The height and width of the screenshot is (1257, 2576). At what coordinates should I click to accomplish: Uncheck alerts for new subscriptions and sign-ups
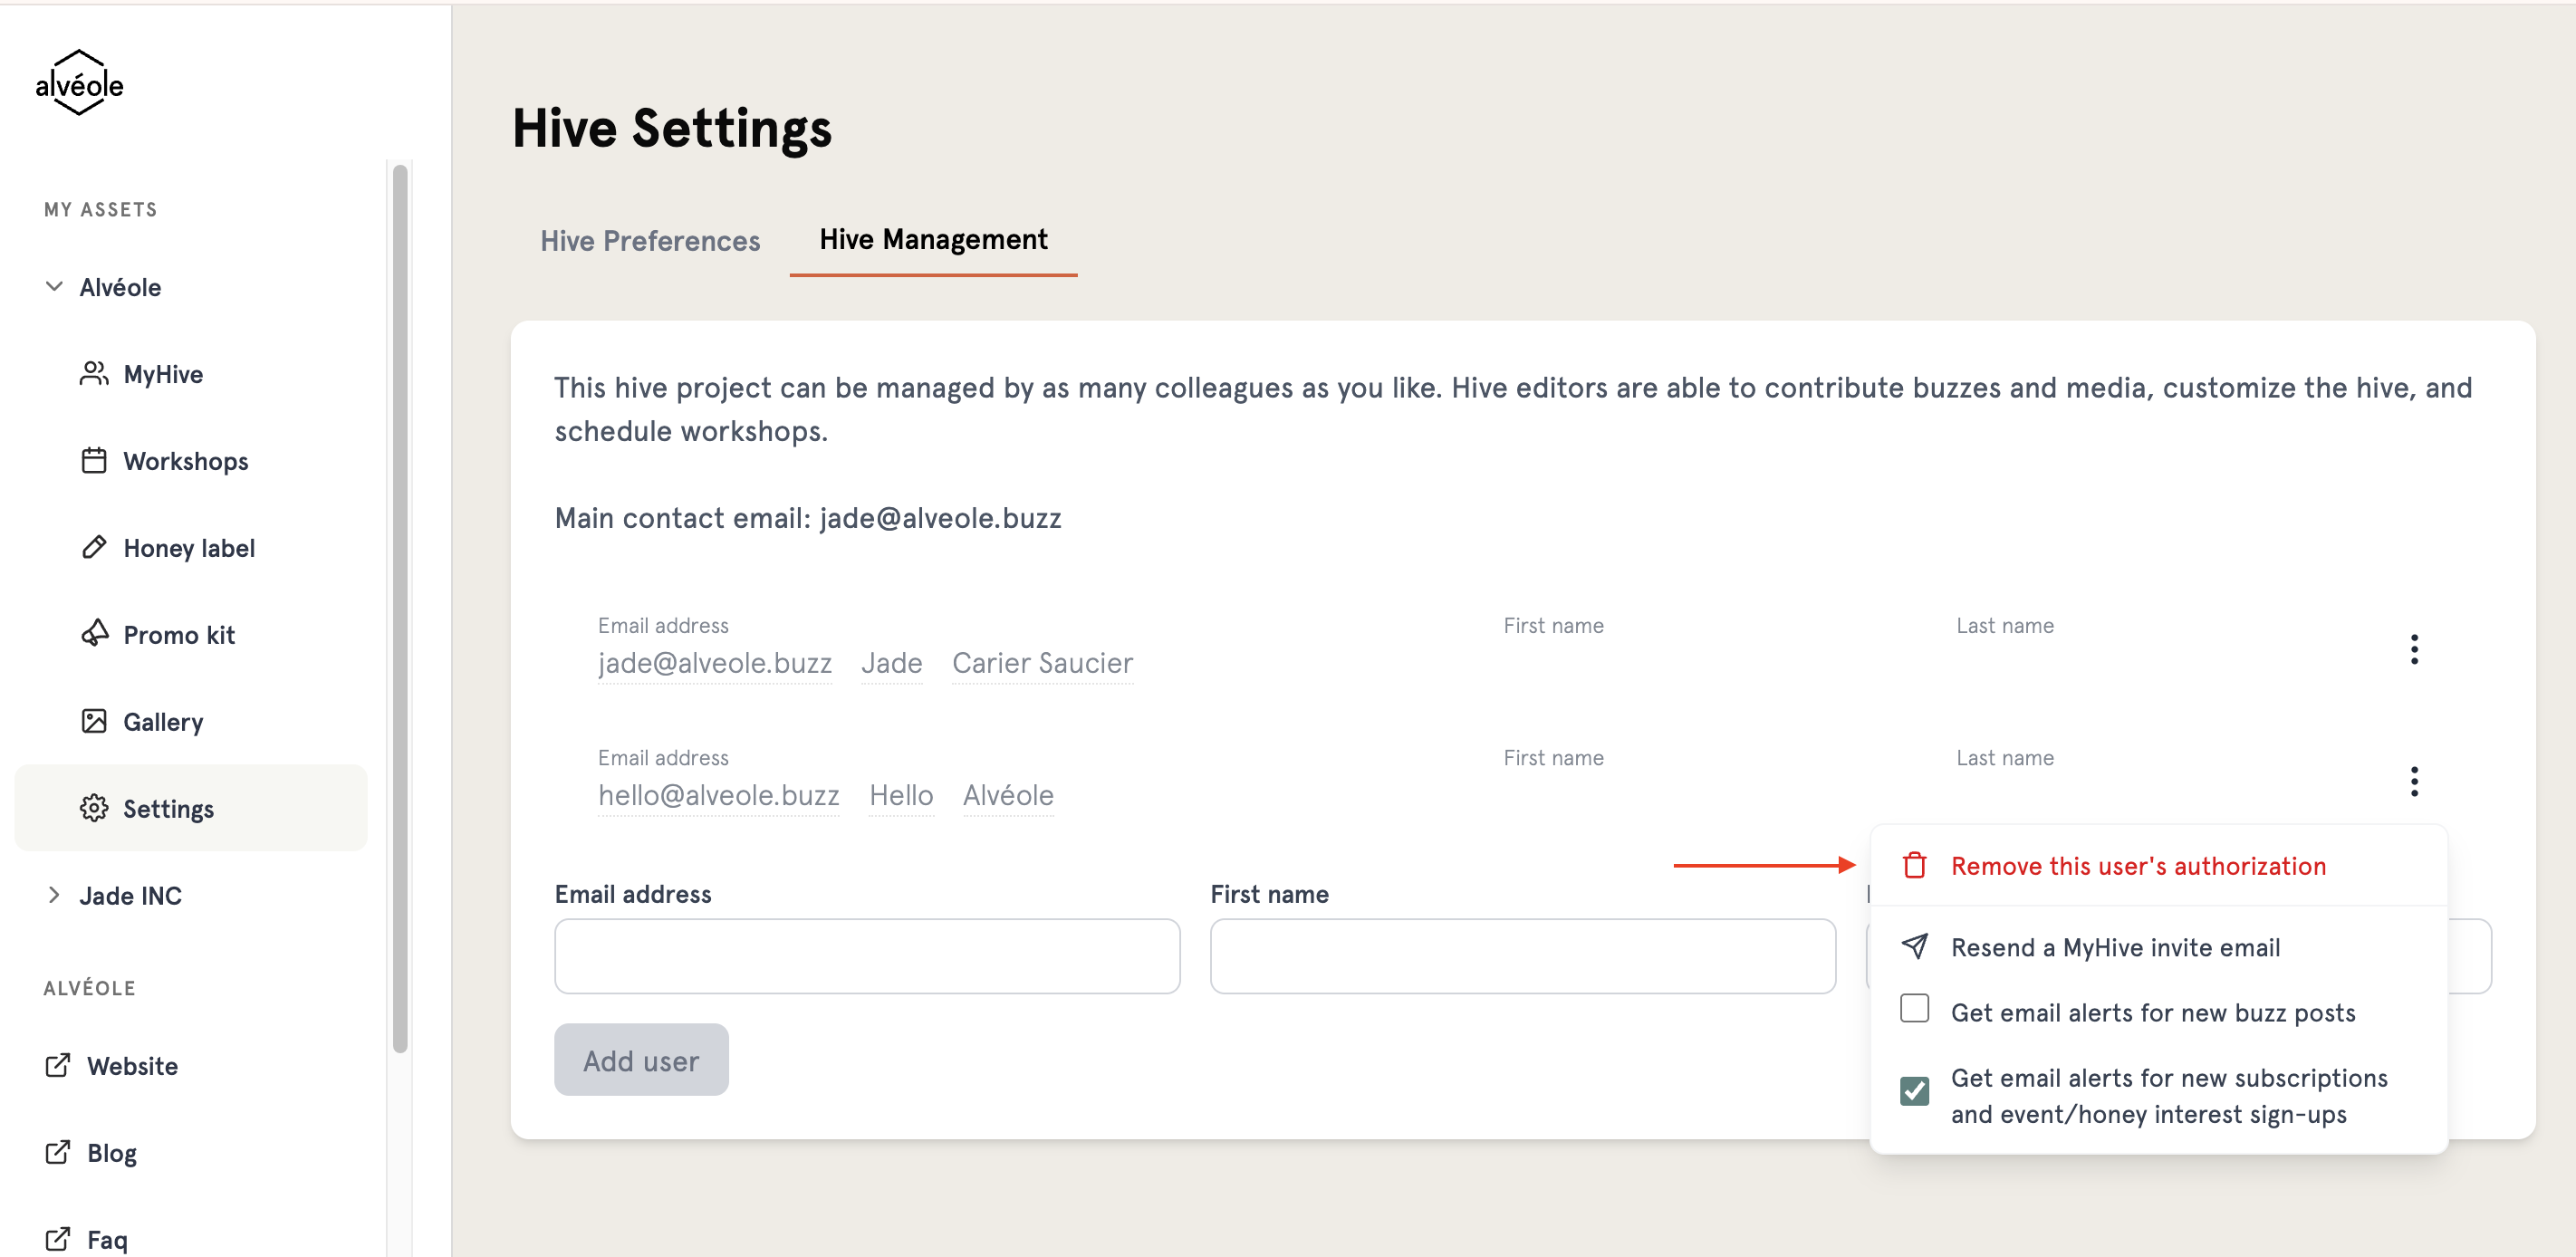[x=1914, y=1090]
